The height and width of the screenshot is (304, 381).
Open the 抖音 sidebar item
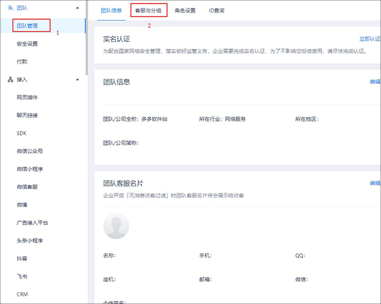click(x=22, y=259)
